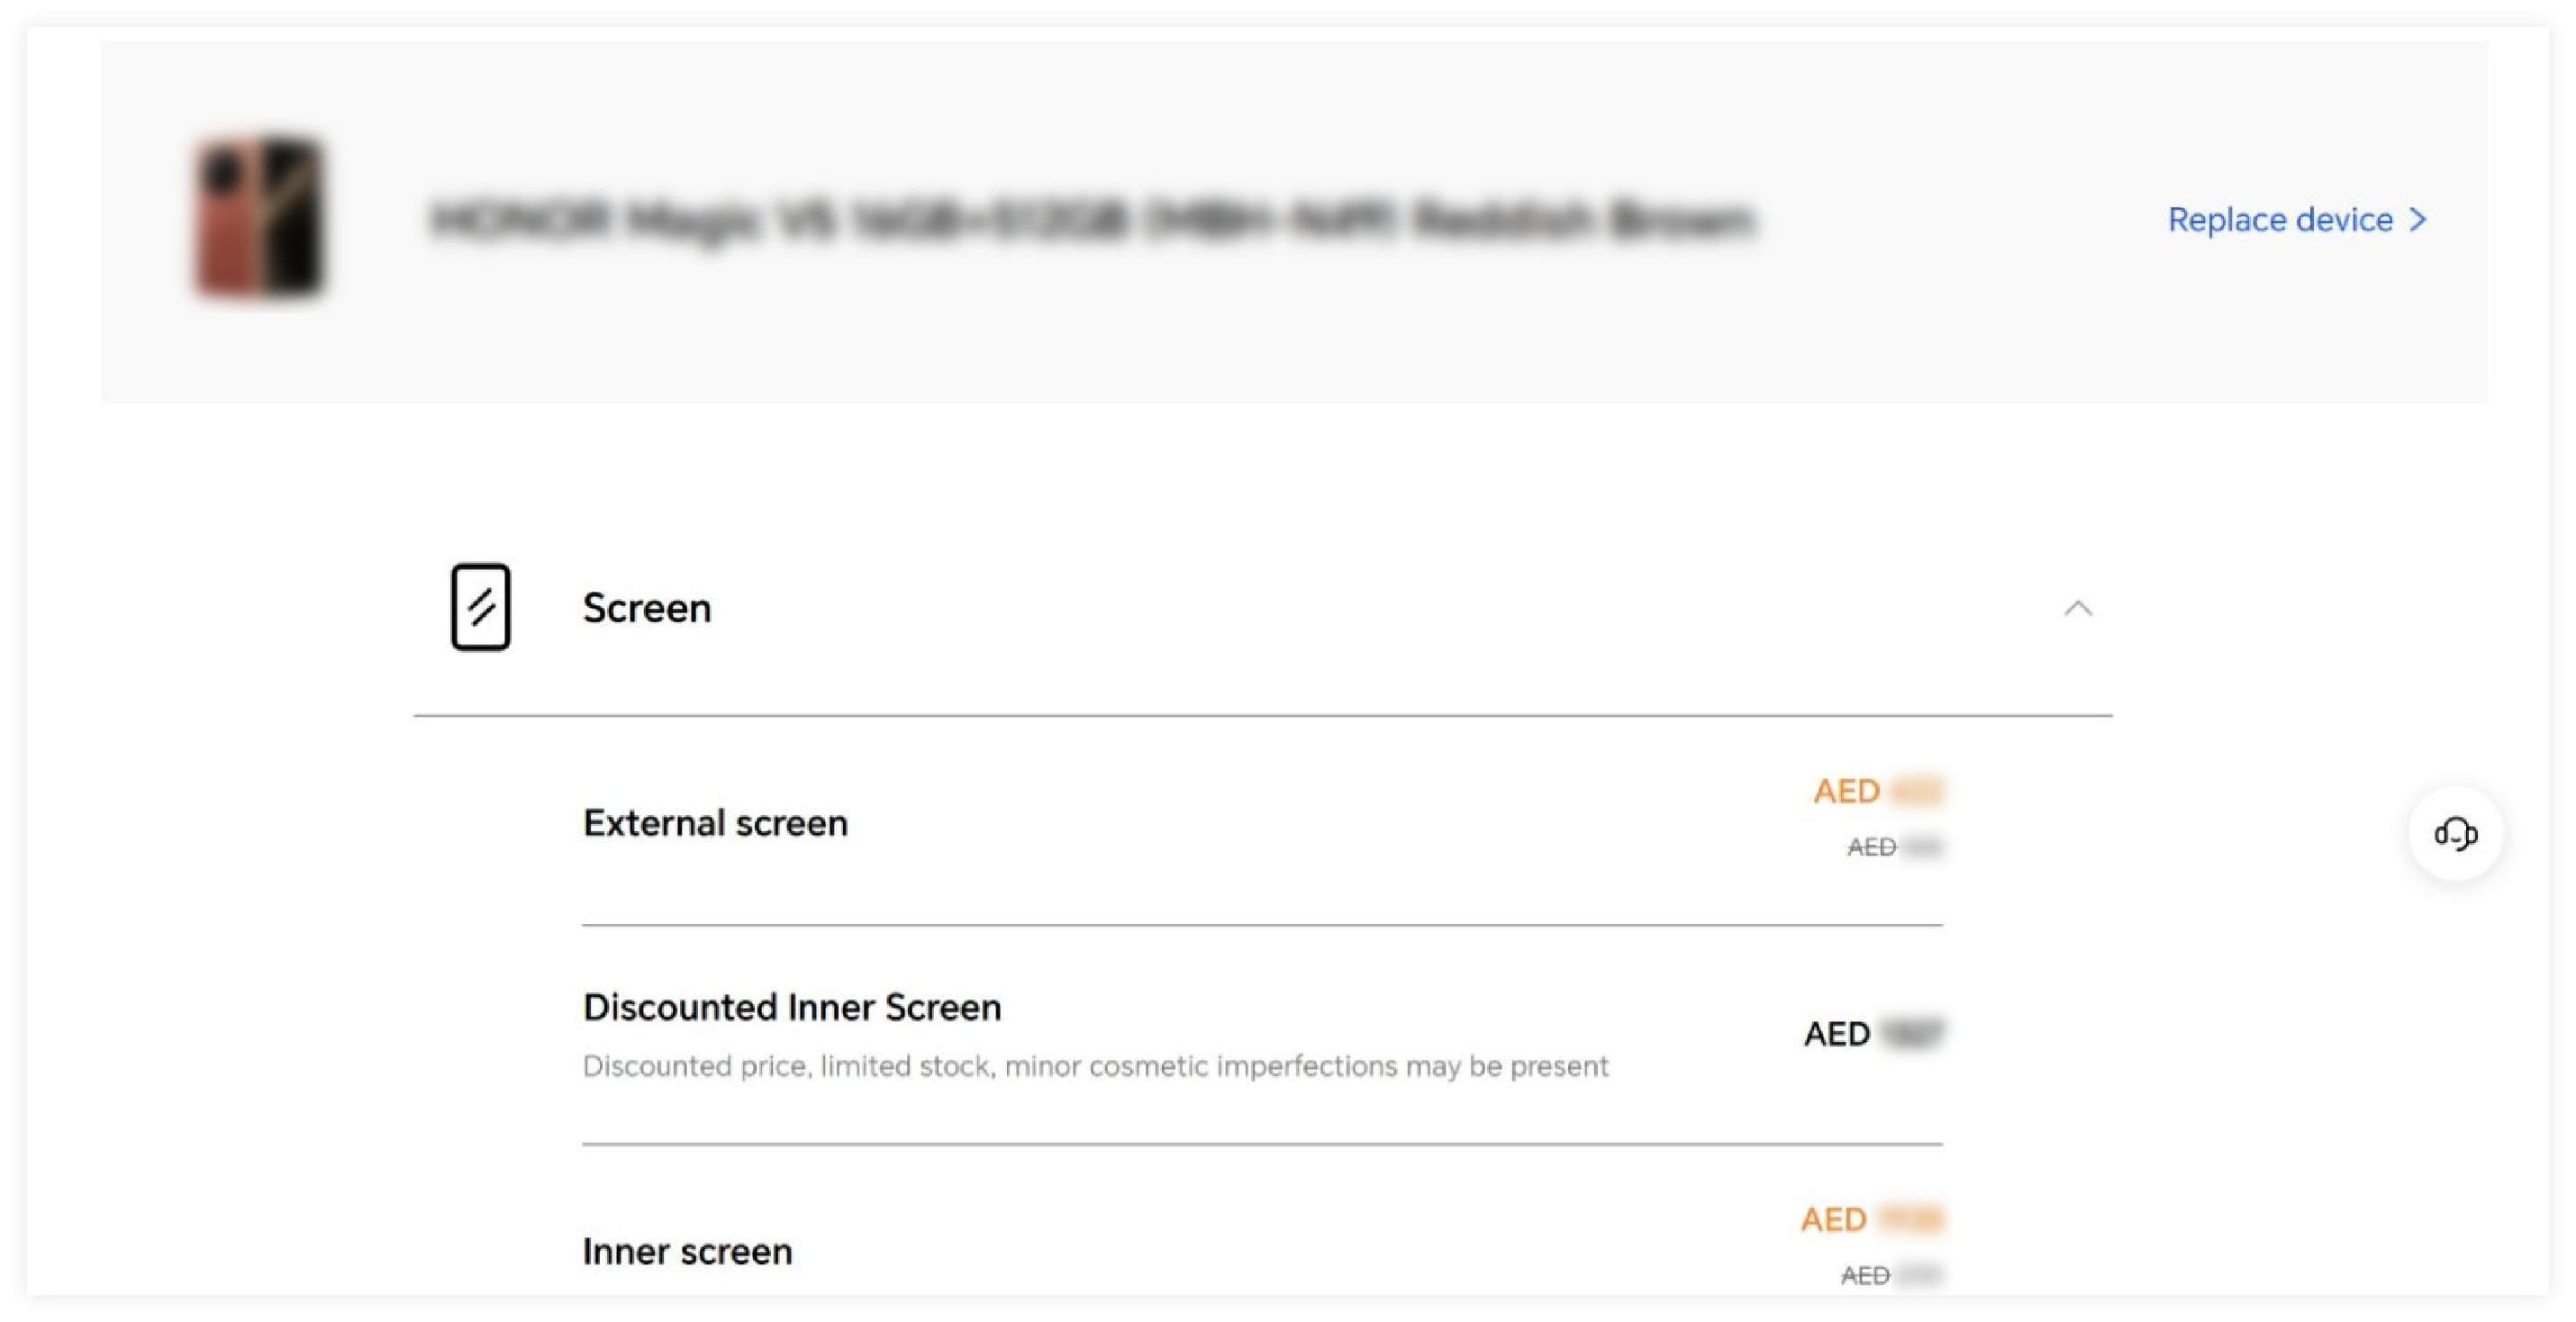Collapse the Screen section chevron
2576x1322 pixels.
pyautogui.click(x=2078, y=608)
